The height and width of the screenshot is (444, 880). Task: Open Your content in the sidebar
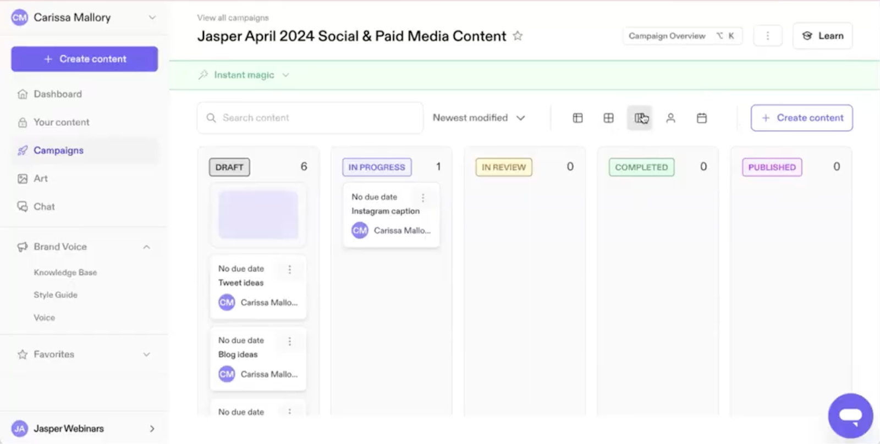click(x=85, y=122)
